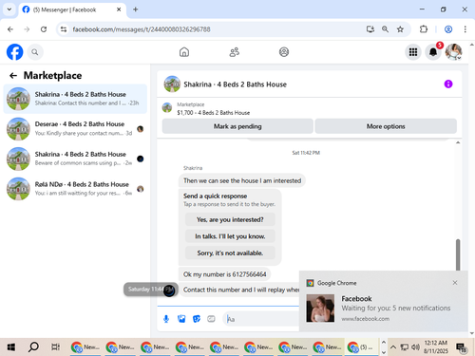
Task: Click the voice clip microphone icon
Action: tap(166, 319)
